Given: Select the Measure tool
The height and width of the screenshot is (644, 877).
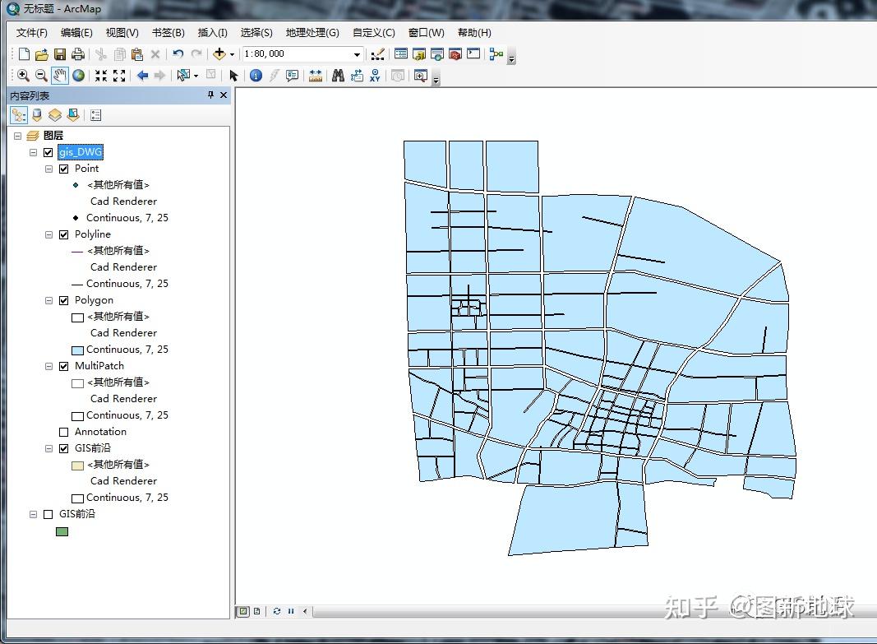Looking at the screenshot, I should [316, 75].
